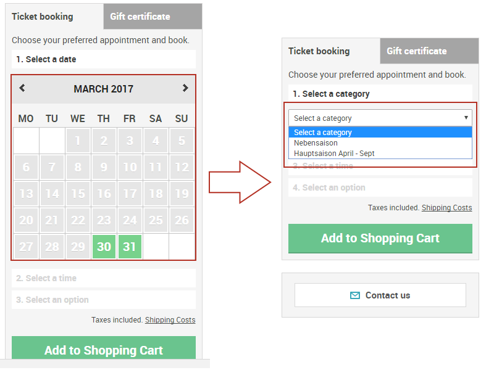This screenshot has height=370, width=494.
Task: Expand '4. Select an option' step
Action: tap(380, 187)
